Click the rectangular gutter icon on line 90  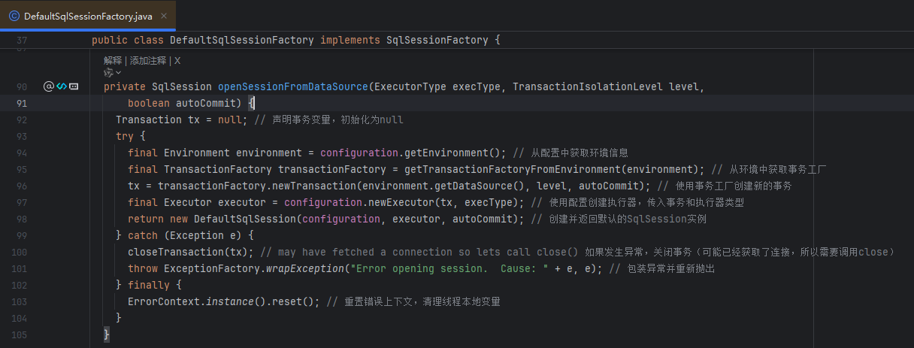74,86
